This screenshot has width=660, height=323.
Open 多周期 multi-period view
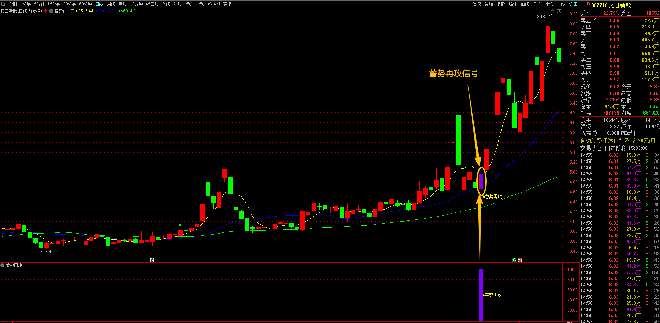tap(214, 4)
